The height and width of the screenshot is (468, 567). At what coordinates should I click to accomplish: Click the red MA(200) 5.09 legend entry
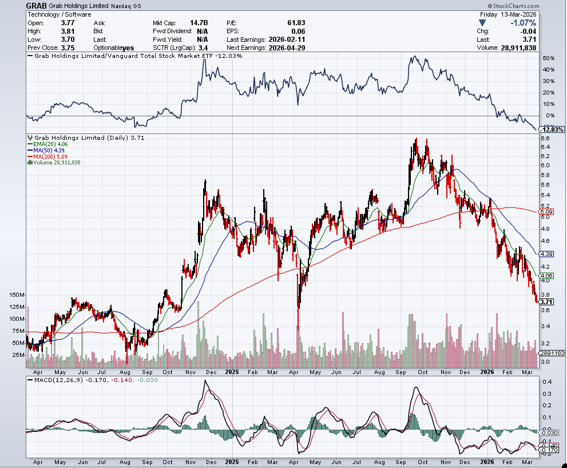pyautogui.click(x=47, y=157)
